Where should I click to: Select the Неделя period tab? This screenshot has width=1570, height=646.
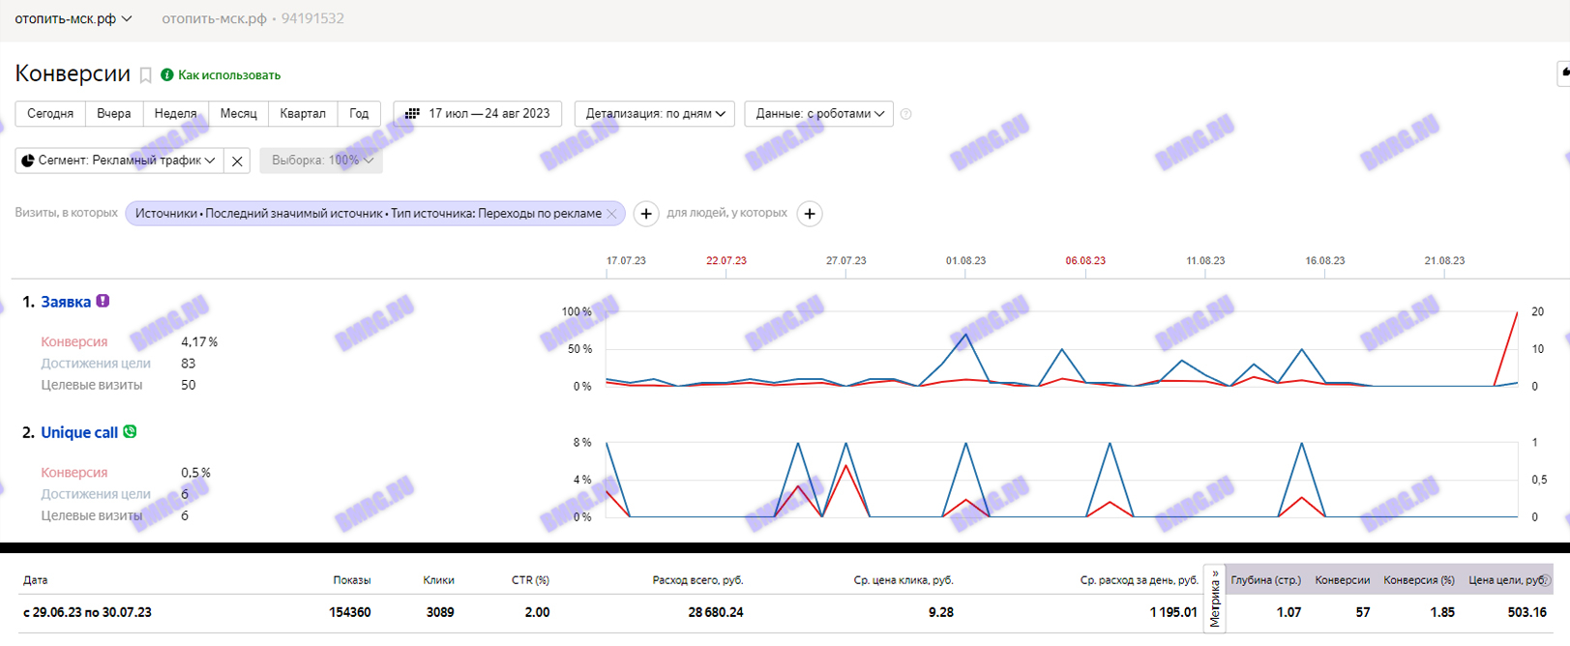[175, 113]
